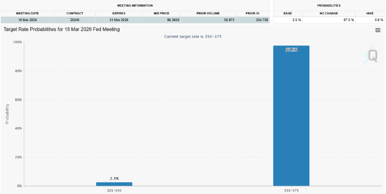Click the prior OI value 254,738
Screen dimensions: 386x194
click(262, 20)
